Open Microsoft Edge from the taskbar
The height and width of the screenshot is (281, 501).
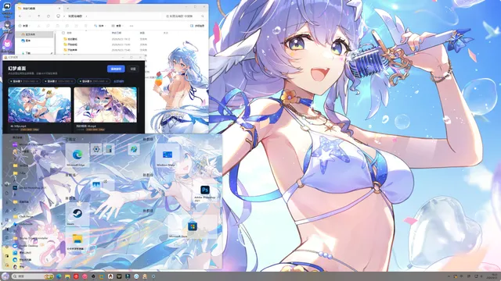pyautogui.click(x=59, y=276)
